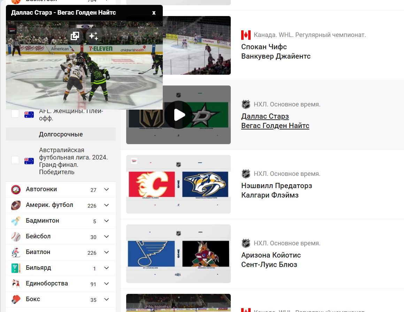Click the Бокс glove icon
Image resolution: width=404 pixels, height=312 pixels.
tap(16, 299)
